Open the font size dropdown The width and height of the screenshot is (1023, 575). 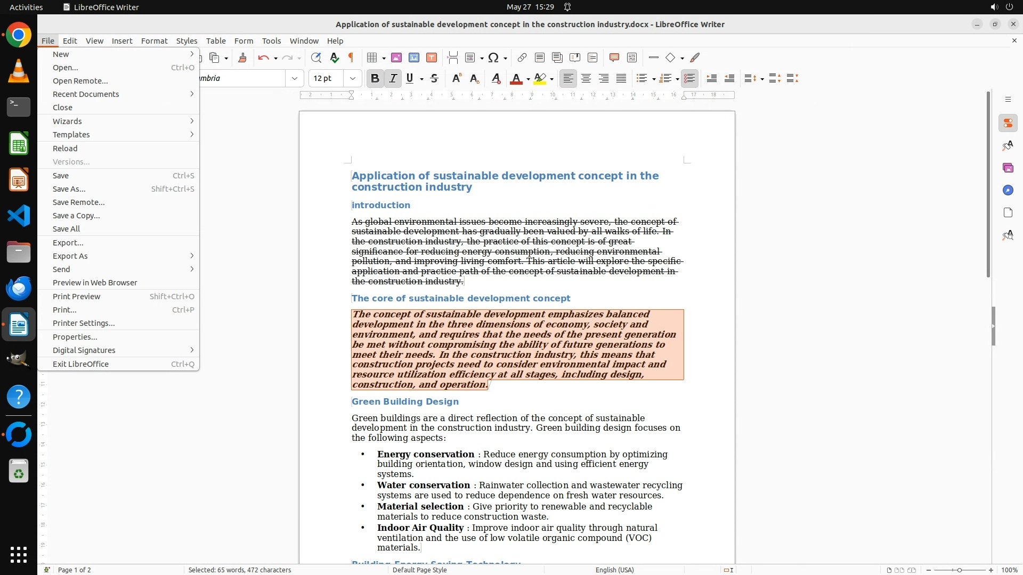[x=352, y=79]
